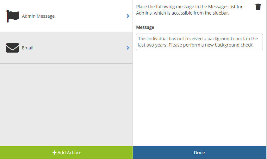The width and height of the screenshot is (267, 159).
Task: Click the plus icon on Add Action
Action: click(54, 153)
